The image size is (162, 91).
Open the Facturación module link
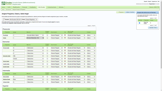coord(146,4)
